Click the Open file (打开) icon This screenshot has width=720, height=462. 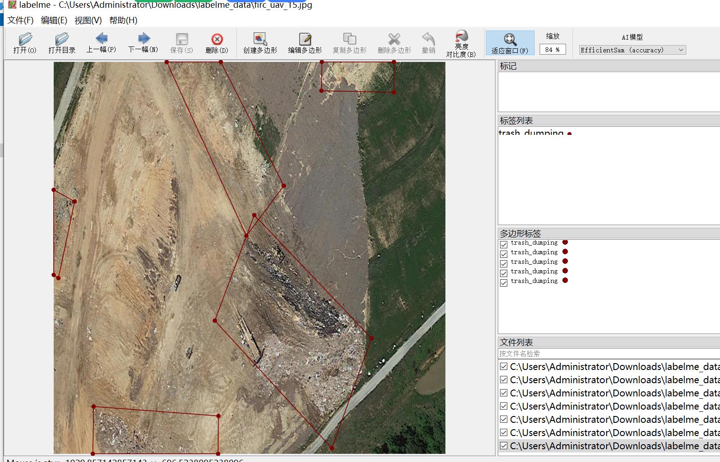[25, 43]
